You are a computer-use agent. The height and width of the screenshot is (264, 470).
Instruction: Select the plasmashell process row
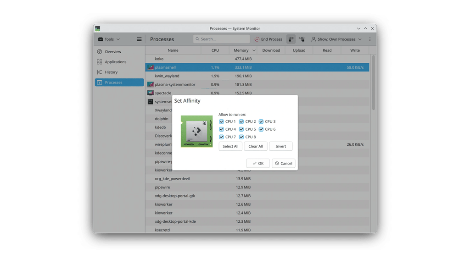pos(257,67)
